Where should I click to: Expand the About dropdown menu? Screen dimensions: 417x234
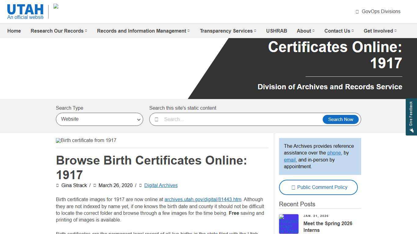305,31
